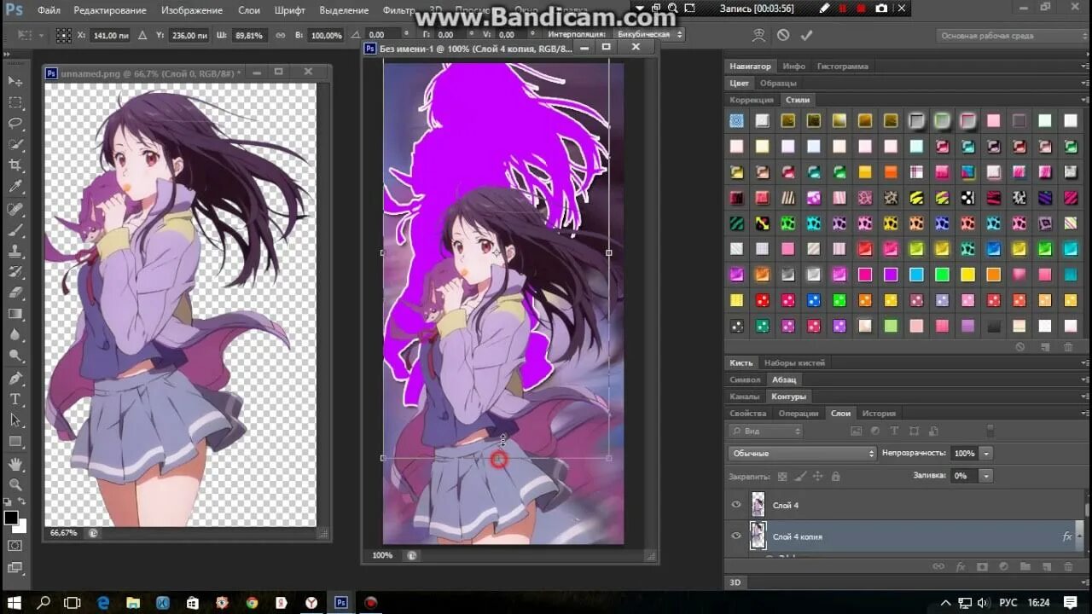This screenshot has width=1092, height=614.
Task: Toggle aspect ratio link between W and H
Action: [x=280, y=36]
